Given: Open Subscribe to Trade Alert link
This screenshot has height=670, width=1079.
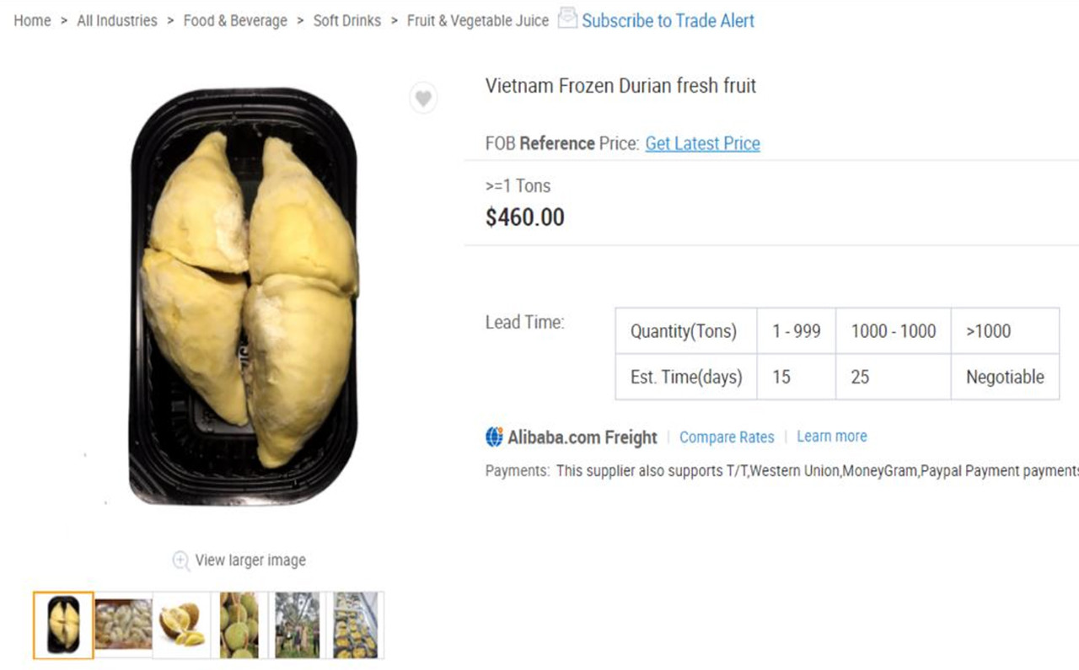Looking at the screenshot, I should (x=668, y=20).
